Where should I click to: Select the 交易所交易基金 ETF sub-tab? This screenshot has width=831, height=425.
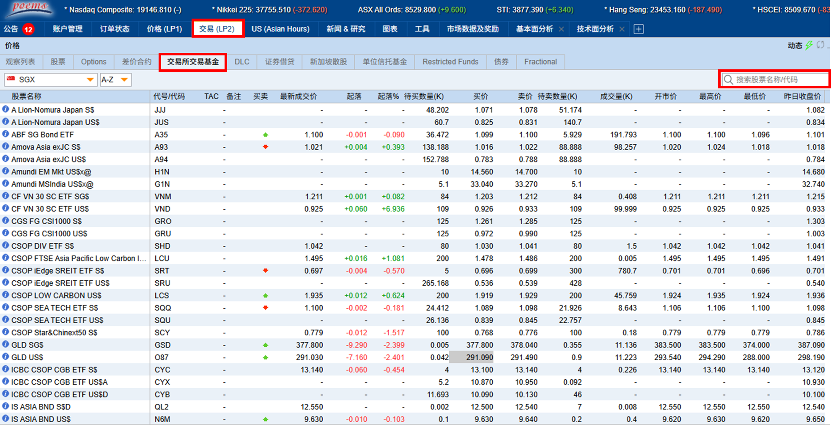coord(193,62)
